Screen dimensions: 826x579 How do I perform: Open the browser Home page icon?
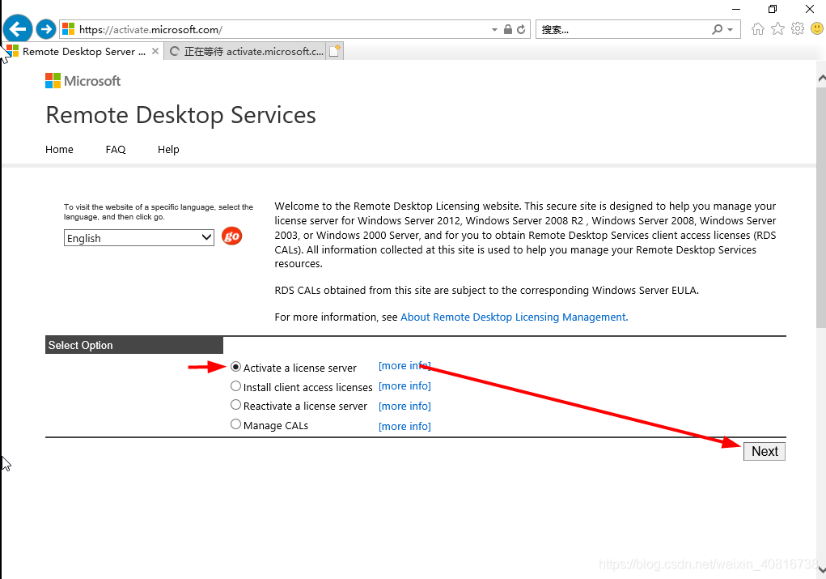click(x=758, y=29)
